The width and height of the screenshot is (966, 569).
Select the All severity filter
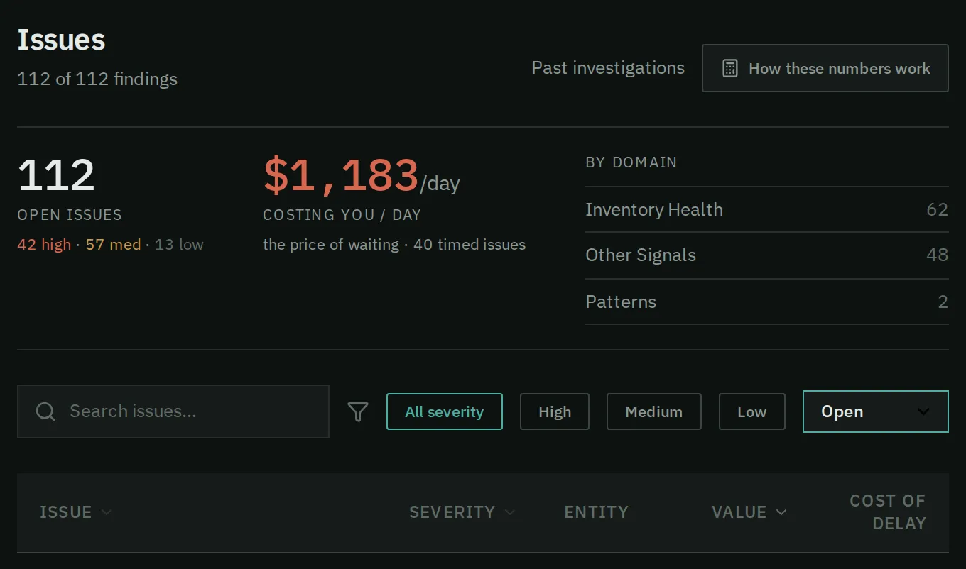tap(445, 411)
